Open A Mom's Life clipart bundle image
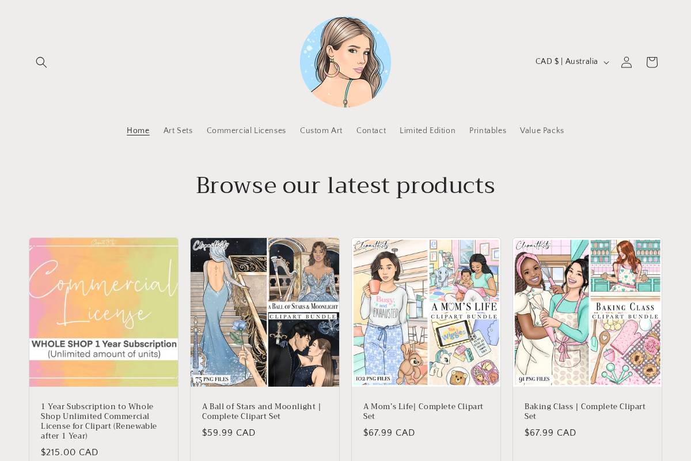 pos(426,312)
